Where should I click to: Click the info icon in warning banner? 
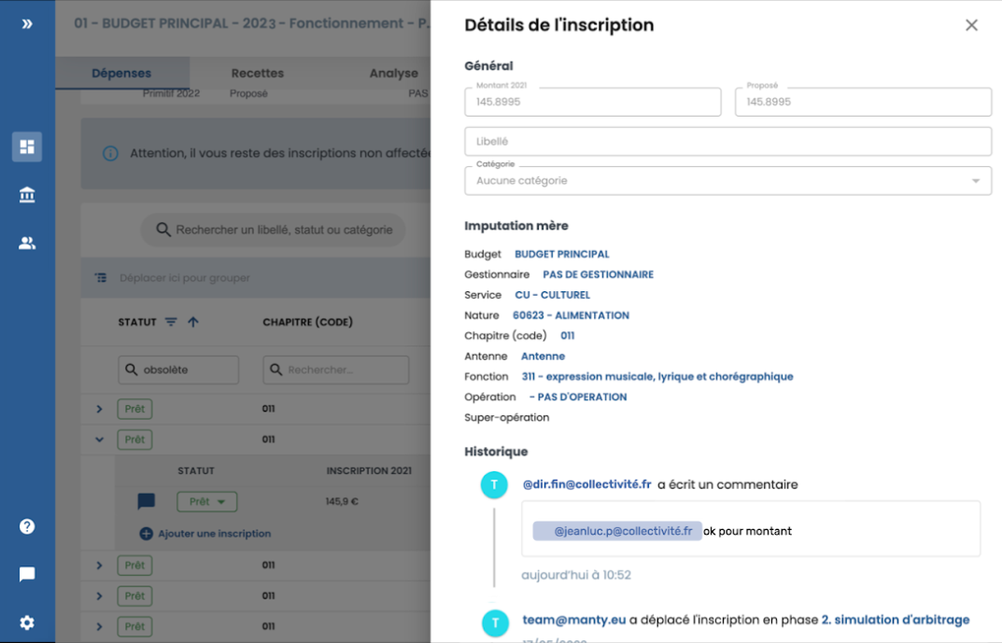[x=110, y=153]
